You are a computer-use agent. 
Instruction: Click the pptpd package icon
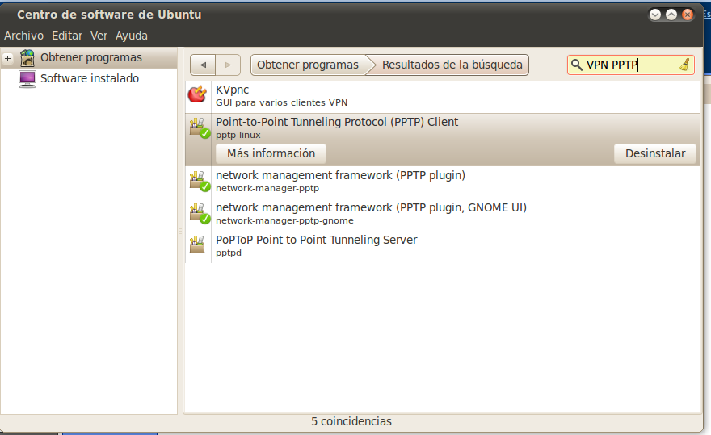pyautogui.click(x=197, y=244)
